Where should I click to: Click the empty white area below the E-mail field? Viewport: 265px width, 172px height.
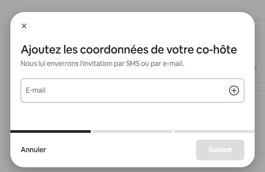tap(132, 116)
